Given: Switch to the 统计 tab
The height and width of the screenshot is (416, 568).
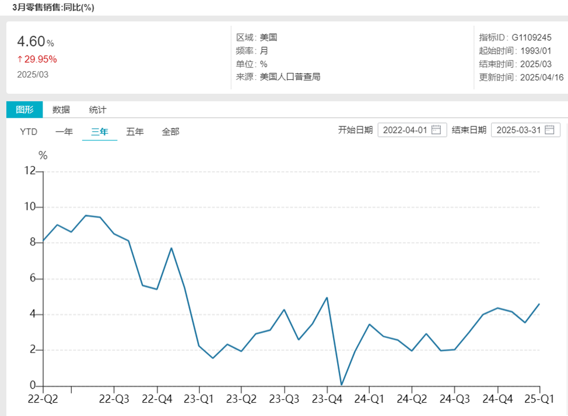Looking at the screenshot, I should pyautogui.click(x=97, y=110).
